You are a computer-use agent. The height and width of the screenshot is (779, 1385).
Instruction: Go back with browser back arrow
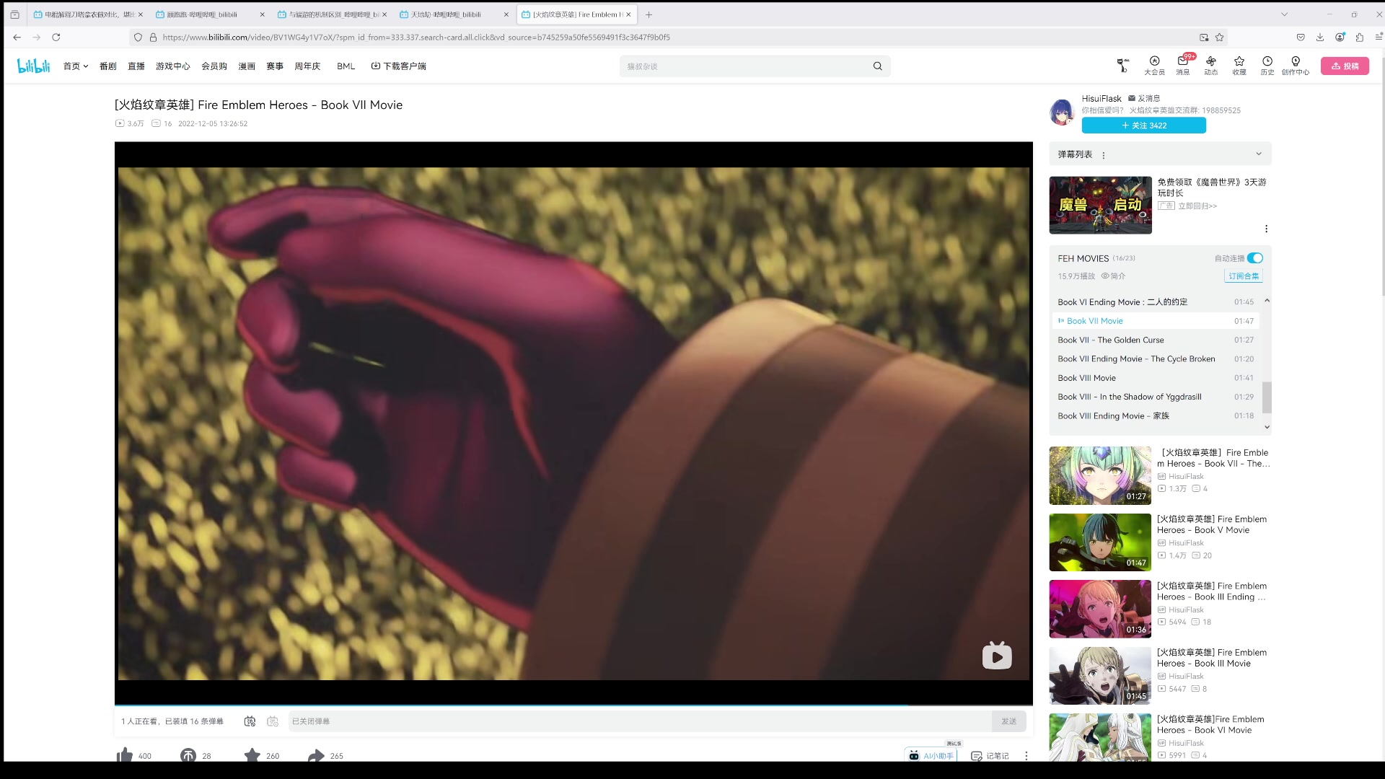[17, 38]
